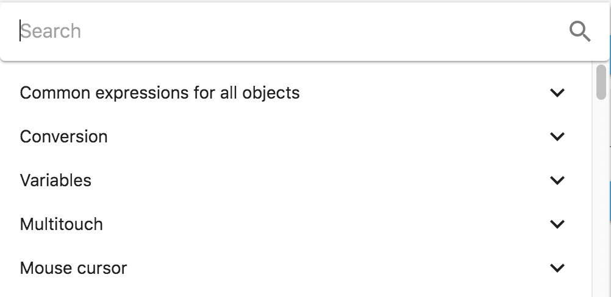
Task: Show Variables expressions via its down arrow
Action: click(x=557, y=181)
